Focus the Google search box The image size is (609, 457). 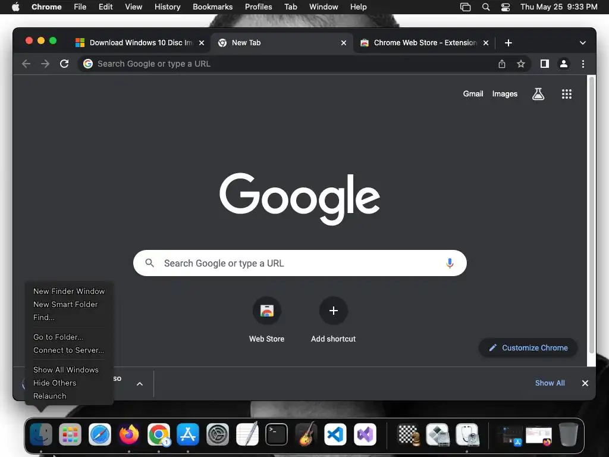[x=300, y=263]
